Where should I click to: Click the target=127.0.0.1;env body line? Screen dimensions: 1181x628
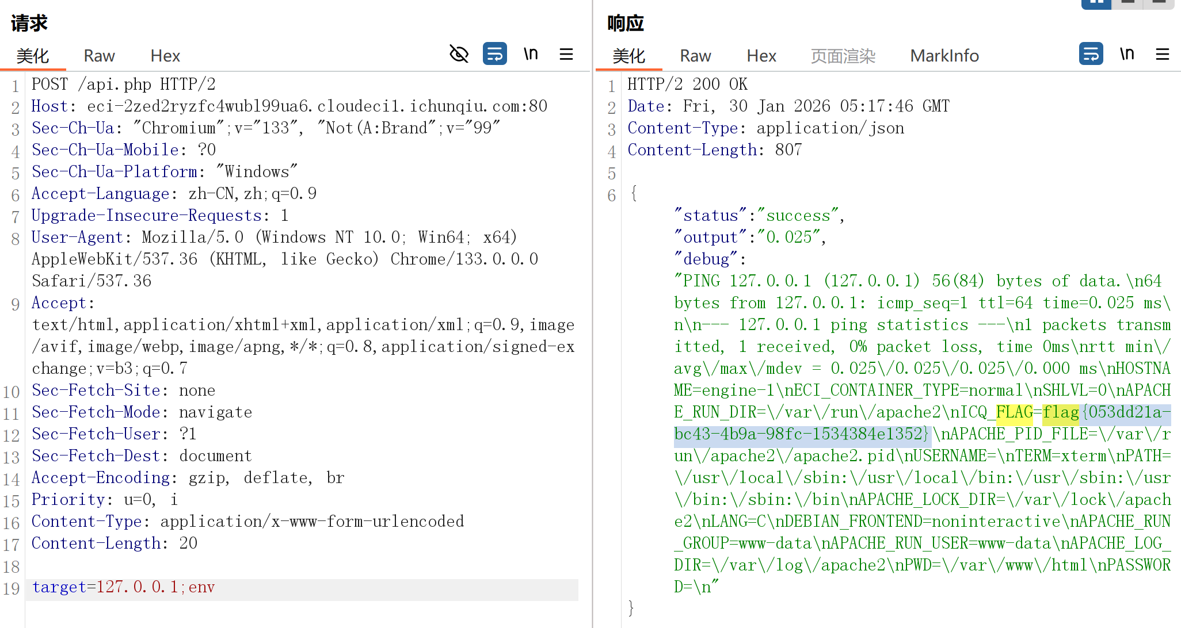123,587
